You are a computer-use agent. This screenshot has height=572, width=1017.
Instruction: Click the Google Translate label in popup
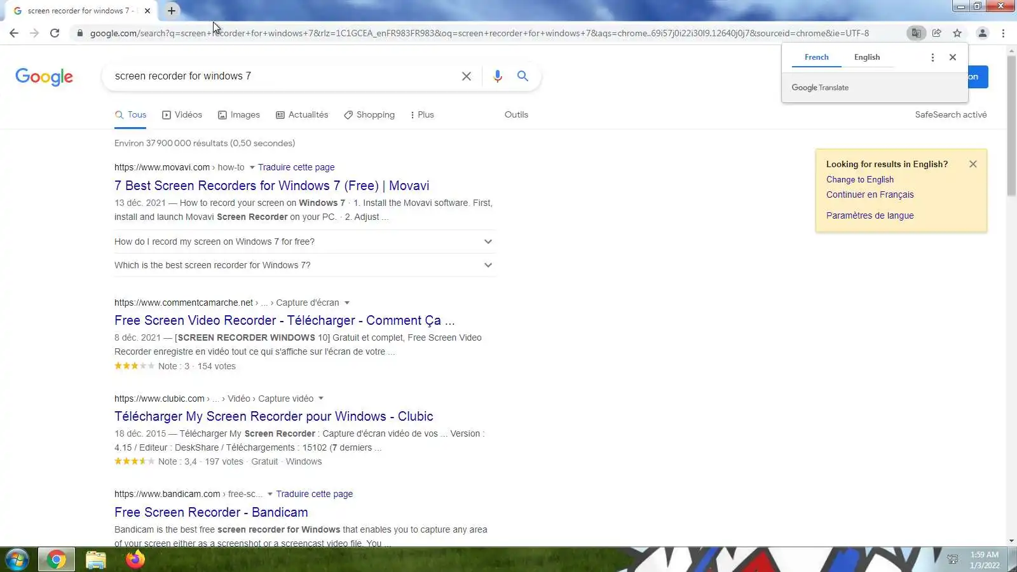tap(820, 88)
